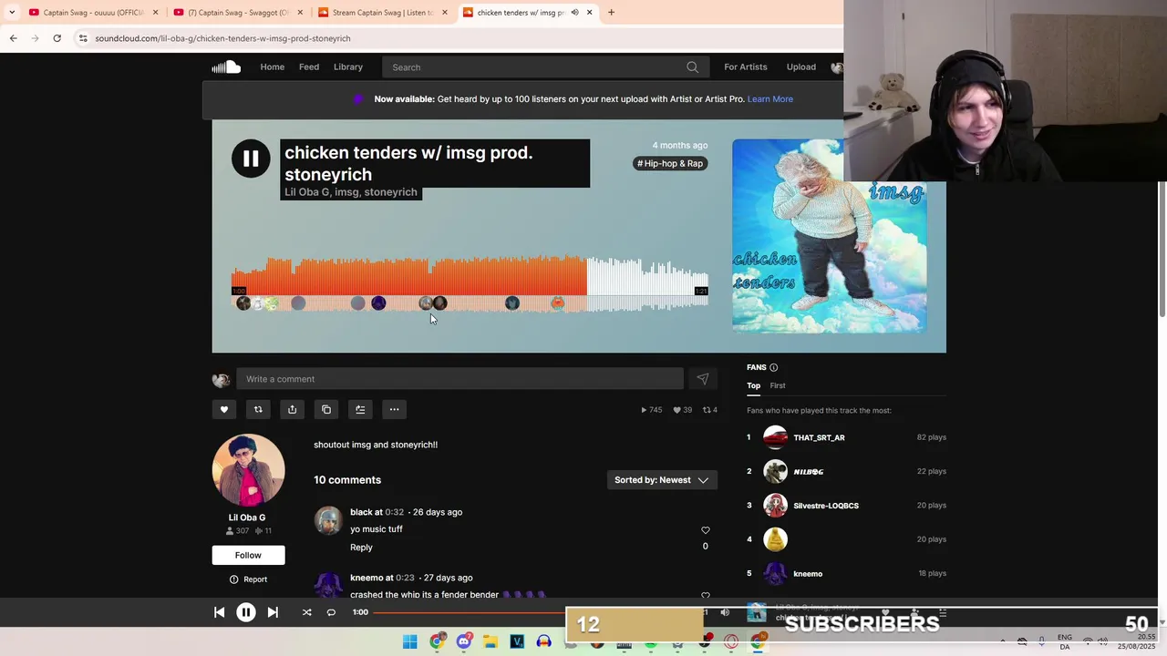Report Lil Oba G with the Report link
The width and height of the screenshot is (1167, 656).
(248, 579)
